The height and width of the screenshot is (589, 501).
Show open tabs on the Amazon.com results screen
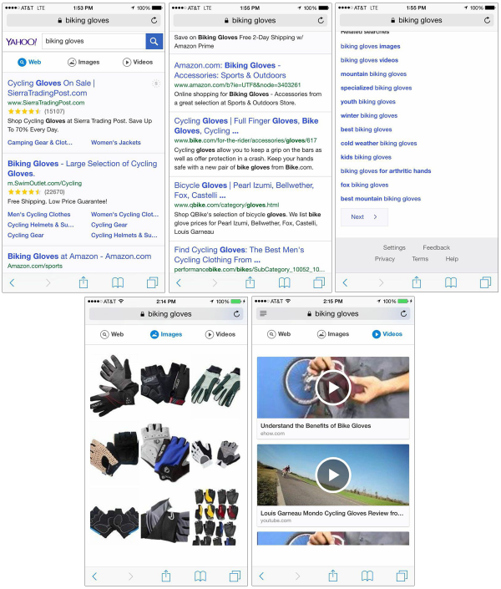tap(319, 282)
